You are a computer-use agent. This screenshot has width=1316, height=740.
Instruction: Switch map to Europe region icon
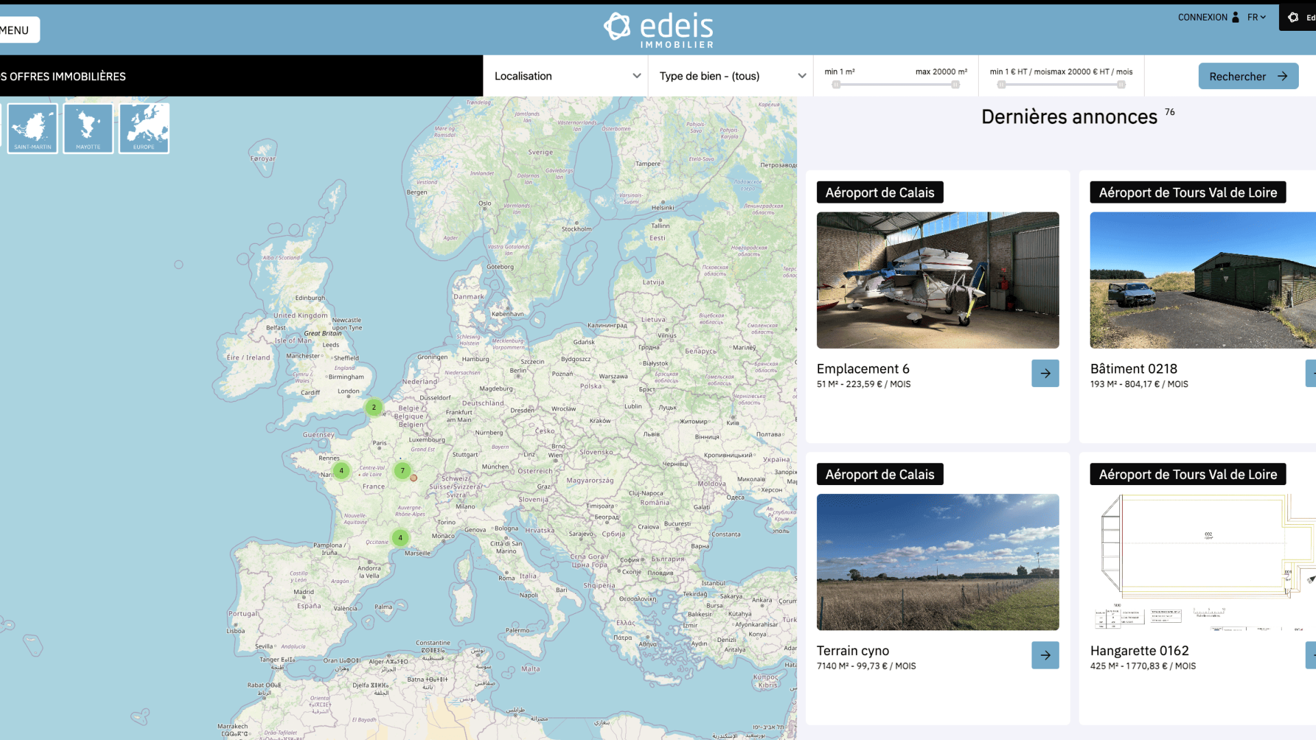[143, 128]
